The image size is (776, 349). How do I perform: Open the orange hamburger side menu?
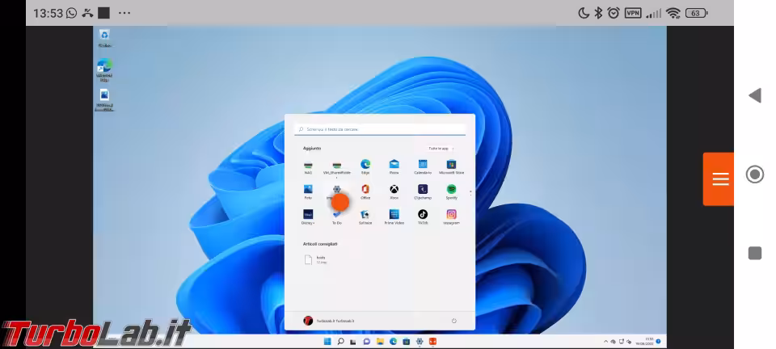(719, 179)
